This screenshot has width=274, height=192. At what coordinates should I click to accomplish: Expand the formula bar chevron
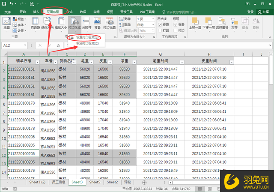pyautogui.click(x=270, y=45)
